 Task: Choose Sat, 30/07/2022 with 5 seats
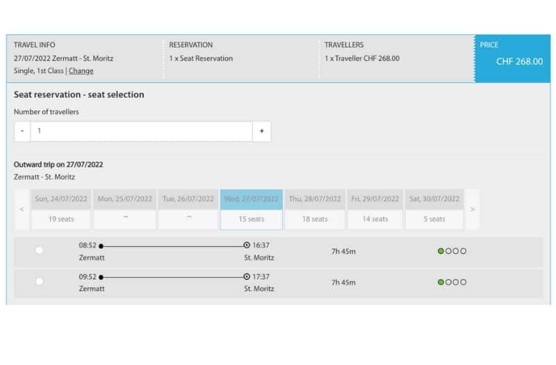point(436,209)
